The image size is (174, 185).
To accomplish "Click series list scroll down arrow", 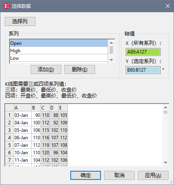I will click(111, 60).
